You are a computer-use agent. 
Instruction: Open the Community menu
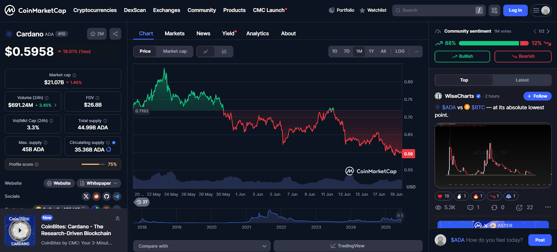202,10
